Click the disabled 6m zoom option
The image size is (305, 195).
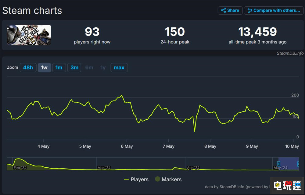point(89,67)
